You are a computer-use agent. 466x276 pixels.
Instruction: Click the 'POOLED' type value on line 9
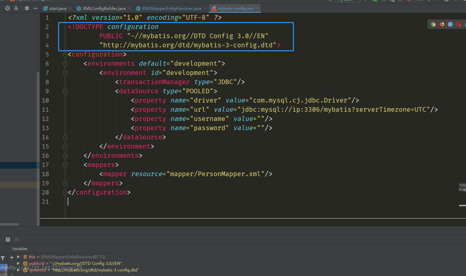point(198,91)
